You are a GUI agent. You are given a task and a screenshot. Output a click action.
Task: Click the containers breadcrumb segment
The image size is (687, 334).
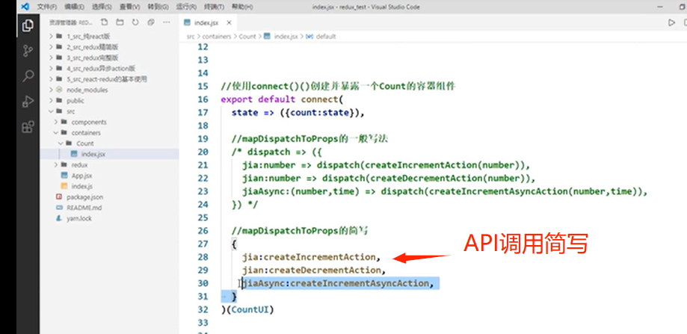217,37
